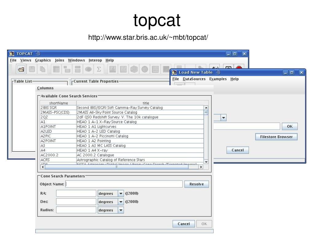Image resolution: width=314 pixels, height=235 pixels.
Task: Open the table data grid view icon
Action: coord(56,69)
